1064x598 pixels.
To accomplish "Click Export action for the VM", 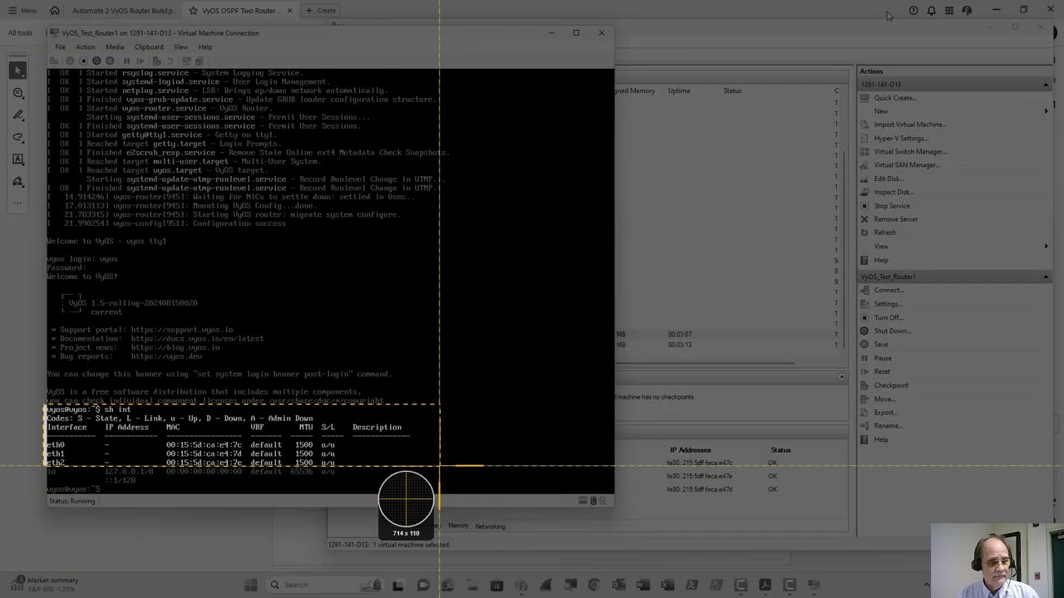I will point(885,412).
